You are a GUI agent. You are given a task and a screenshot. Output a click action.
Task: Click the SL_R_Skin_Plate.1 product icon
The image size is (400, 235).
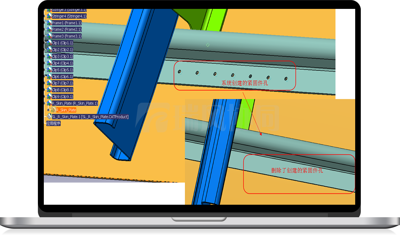pos(49,117)
